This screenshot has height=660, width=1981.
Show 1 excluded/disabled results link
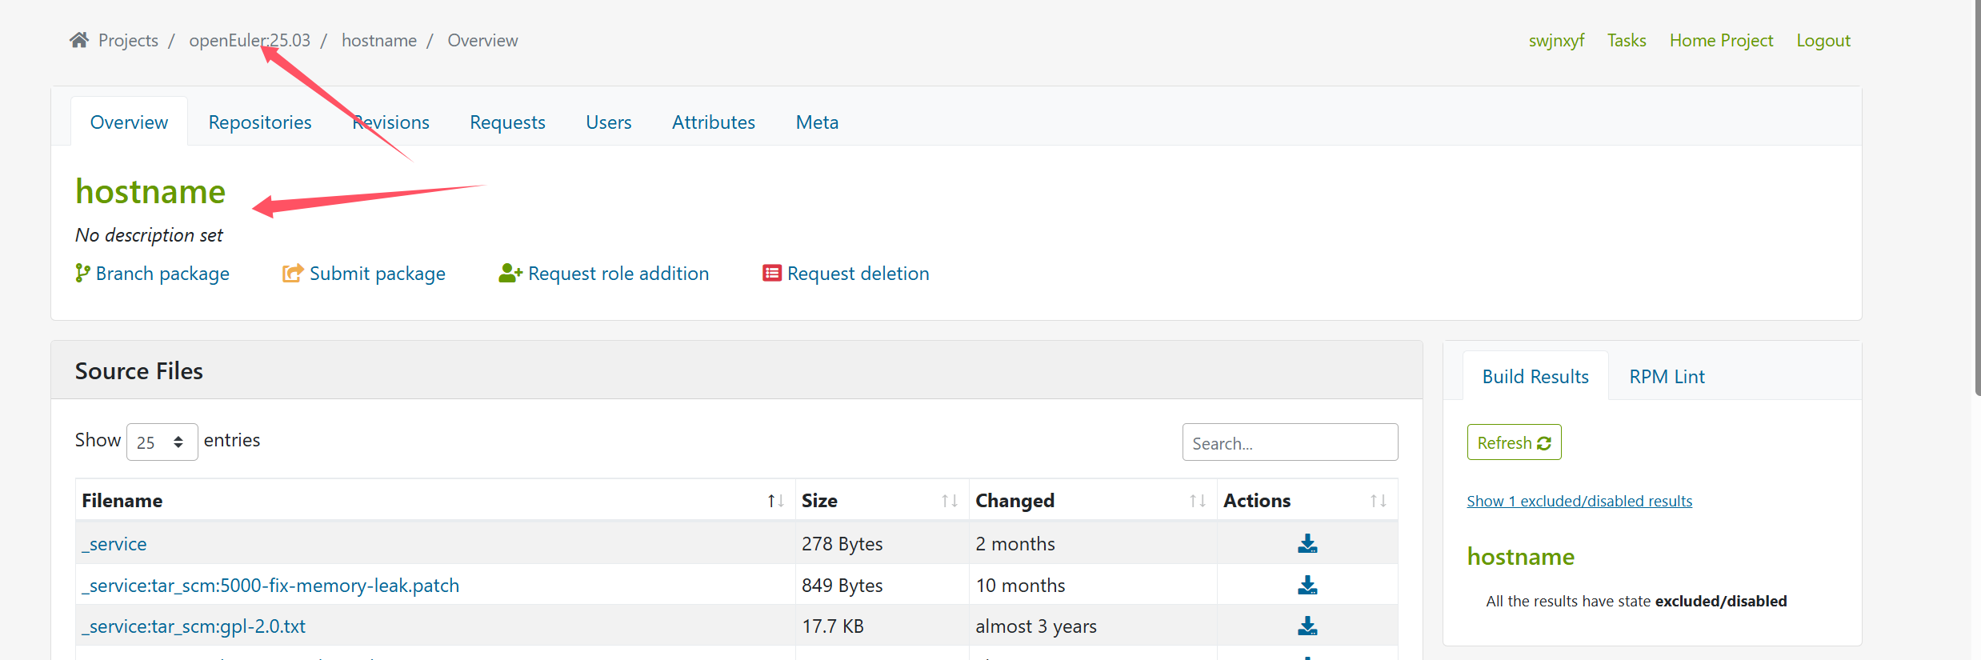point(1579,502)
